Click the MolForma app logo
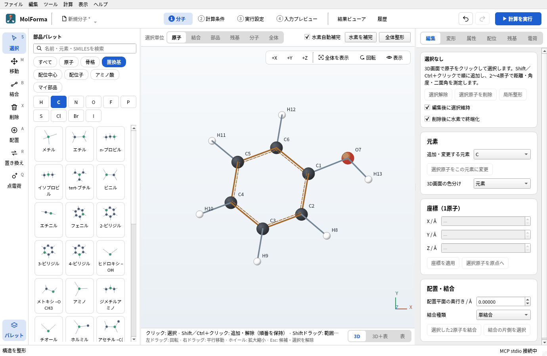This screenshot has height=356, width=547. click(x=11, y=19)
